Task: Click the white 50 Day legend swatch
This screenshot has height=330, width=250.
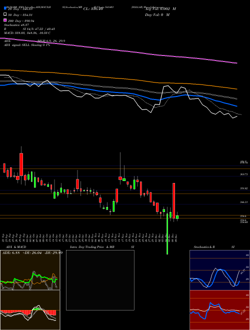Action: point(5,14)
